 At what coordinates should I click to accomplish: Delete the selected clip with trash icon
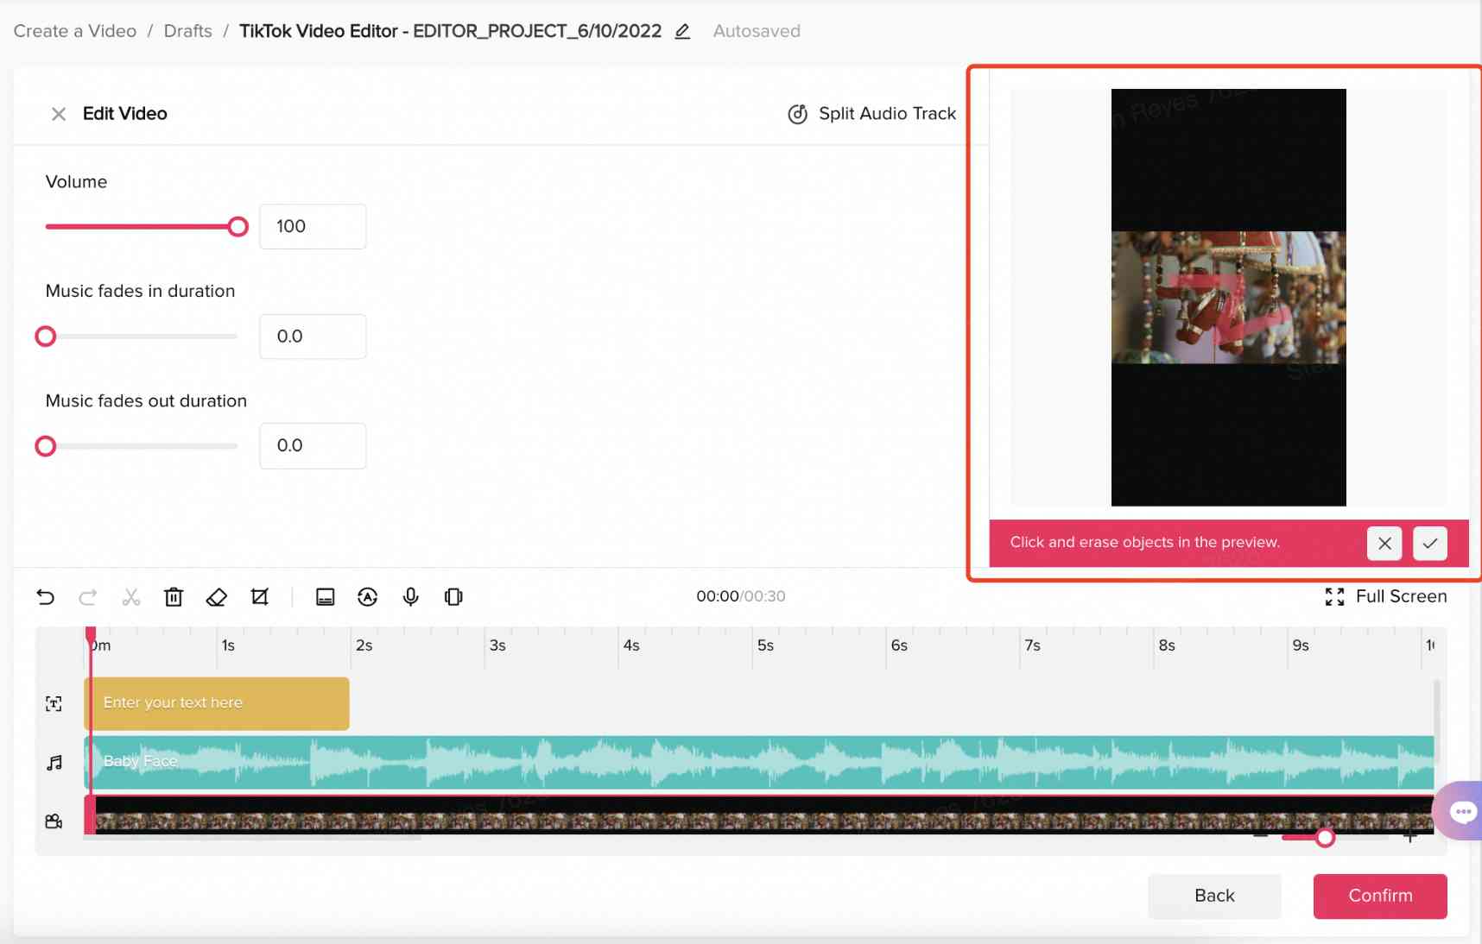174,596
